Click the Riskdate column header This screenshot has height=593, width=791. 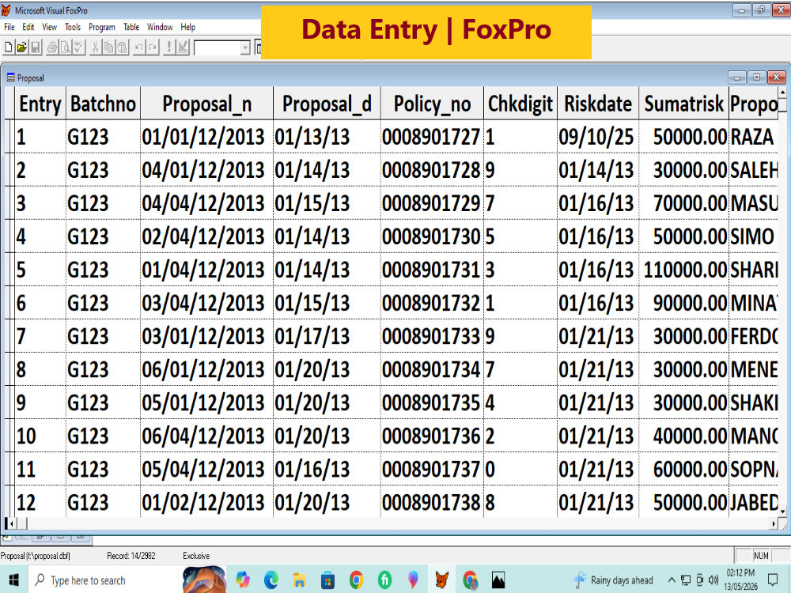pyautogui.click(x=598, y=104)
